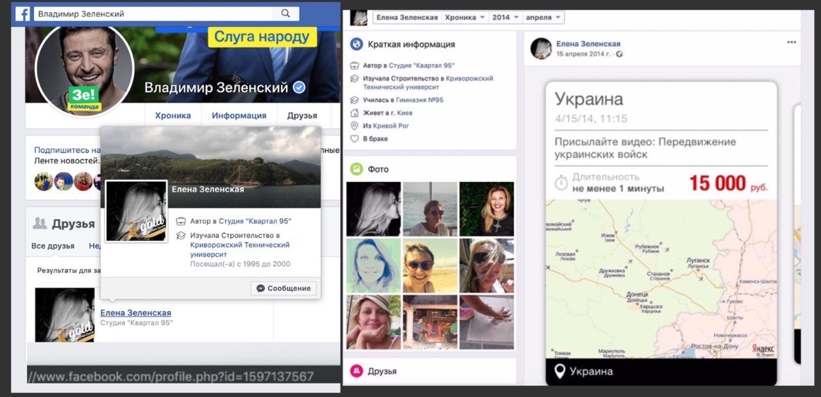Image resolution: width=821 pixels, height=397 pixels.
Task: Click the green Фото section icon
Action: tap(357, 169)
